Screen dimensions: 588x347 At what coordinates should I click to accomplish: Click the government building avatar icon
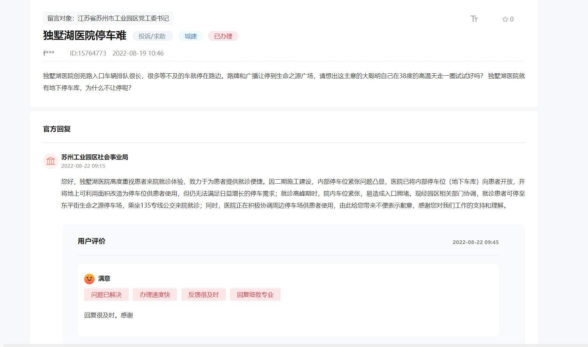[x=51, y=161]
